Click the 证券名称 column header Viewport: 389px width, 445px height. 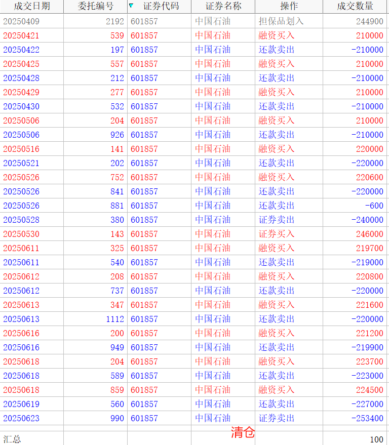click(223, 6)
